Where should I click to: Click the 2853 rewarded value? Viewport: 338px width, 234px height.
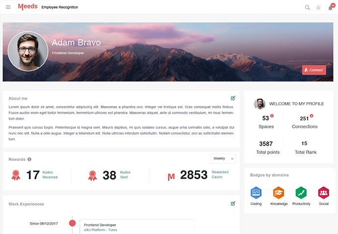tap(194, 175)
